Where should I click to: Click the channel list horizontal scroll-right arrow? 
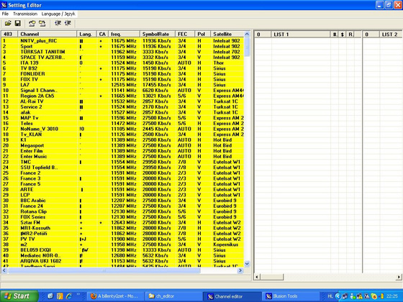click(240, 270)
